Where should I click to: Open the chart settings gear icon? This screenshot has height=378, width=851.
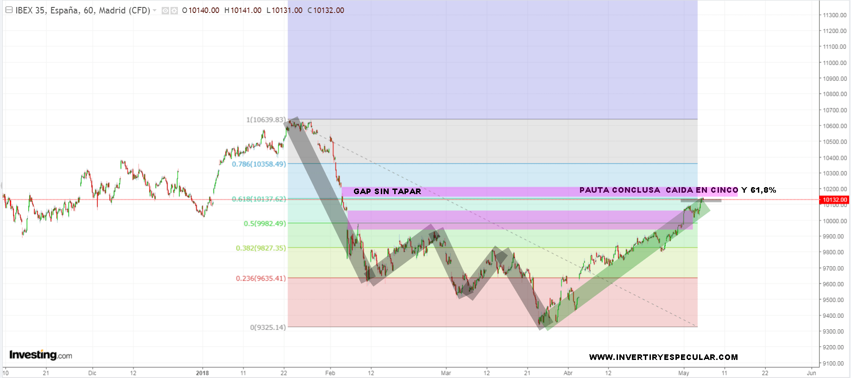174,11
